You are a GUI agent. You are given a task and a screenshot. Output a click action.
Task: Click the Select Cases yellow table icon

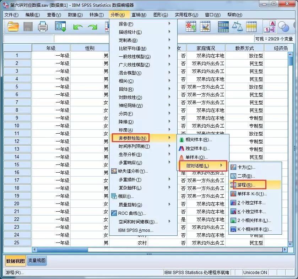[x=251, y=27]
